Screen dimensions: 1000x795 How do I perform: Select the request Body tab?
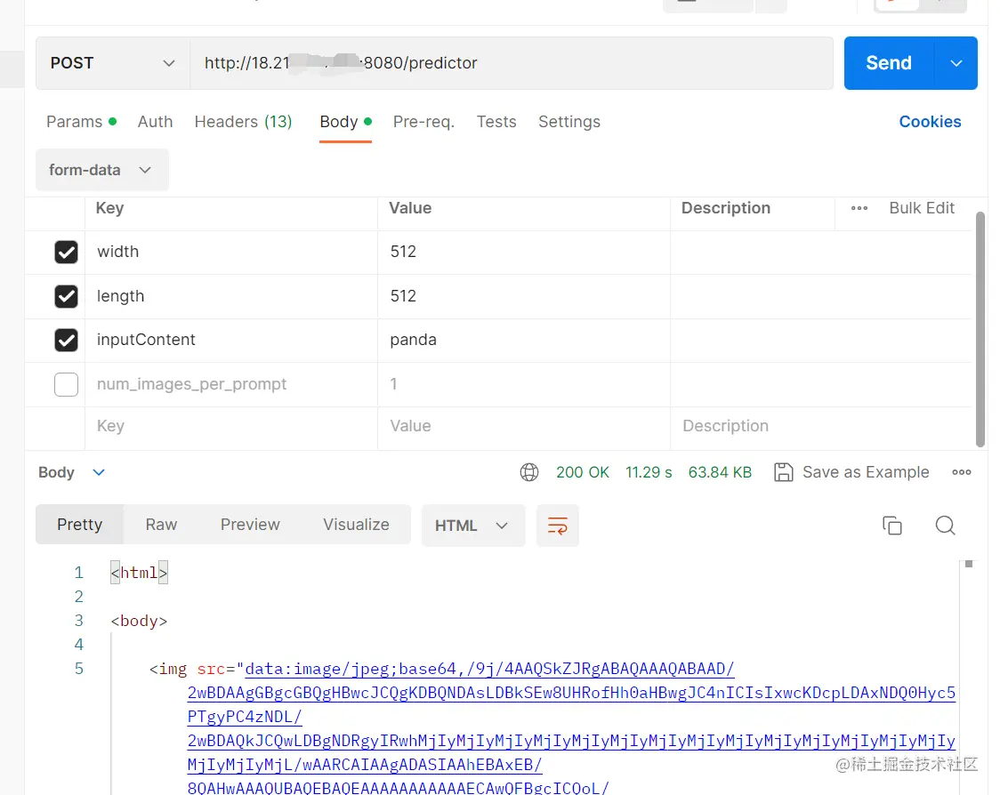pos(346,122)
